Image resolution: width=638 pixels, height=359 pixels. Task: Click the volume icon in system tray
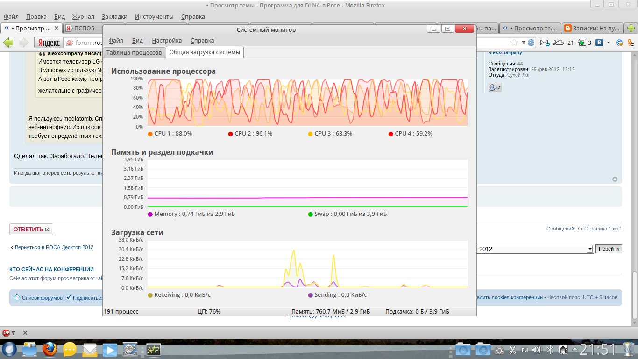(x=536, y=349)
